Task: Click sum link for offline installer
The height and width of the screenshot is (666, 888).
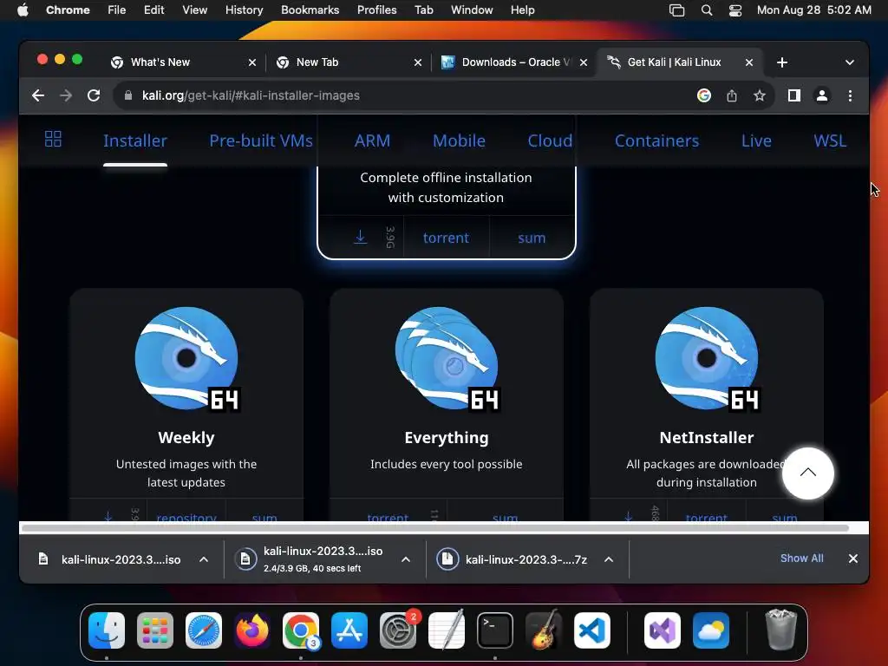Action: [532, 238]
